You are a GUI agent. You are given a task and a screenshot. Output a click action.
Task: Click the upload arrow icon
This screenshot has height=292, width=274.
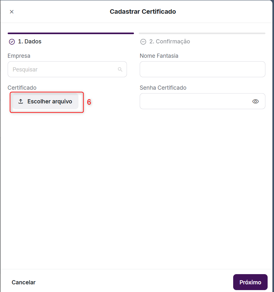click(x=21, y=101)
